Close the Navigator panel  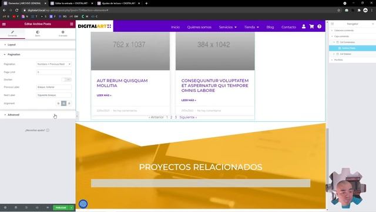point(373,24)
